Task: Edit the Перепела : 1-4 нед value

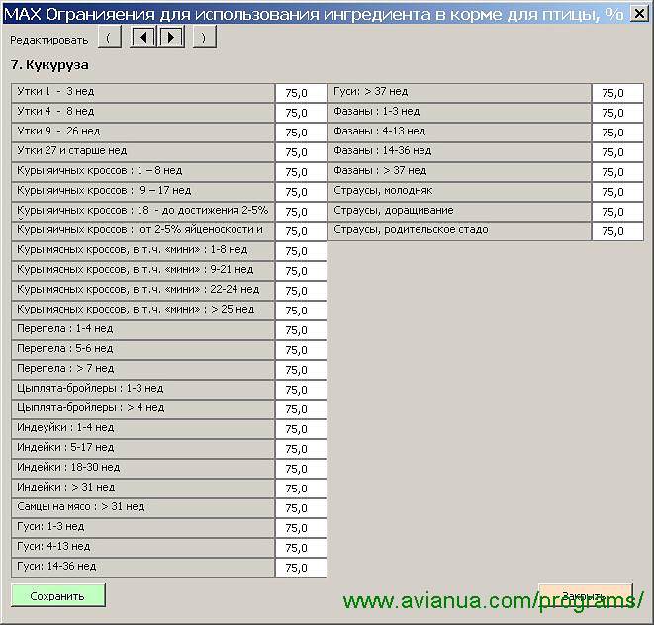Action: coord(301,330)
